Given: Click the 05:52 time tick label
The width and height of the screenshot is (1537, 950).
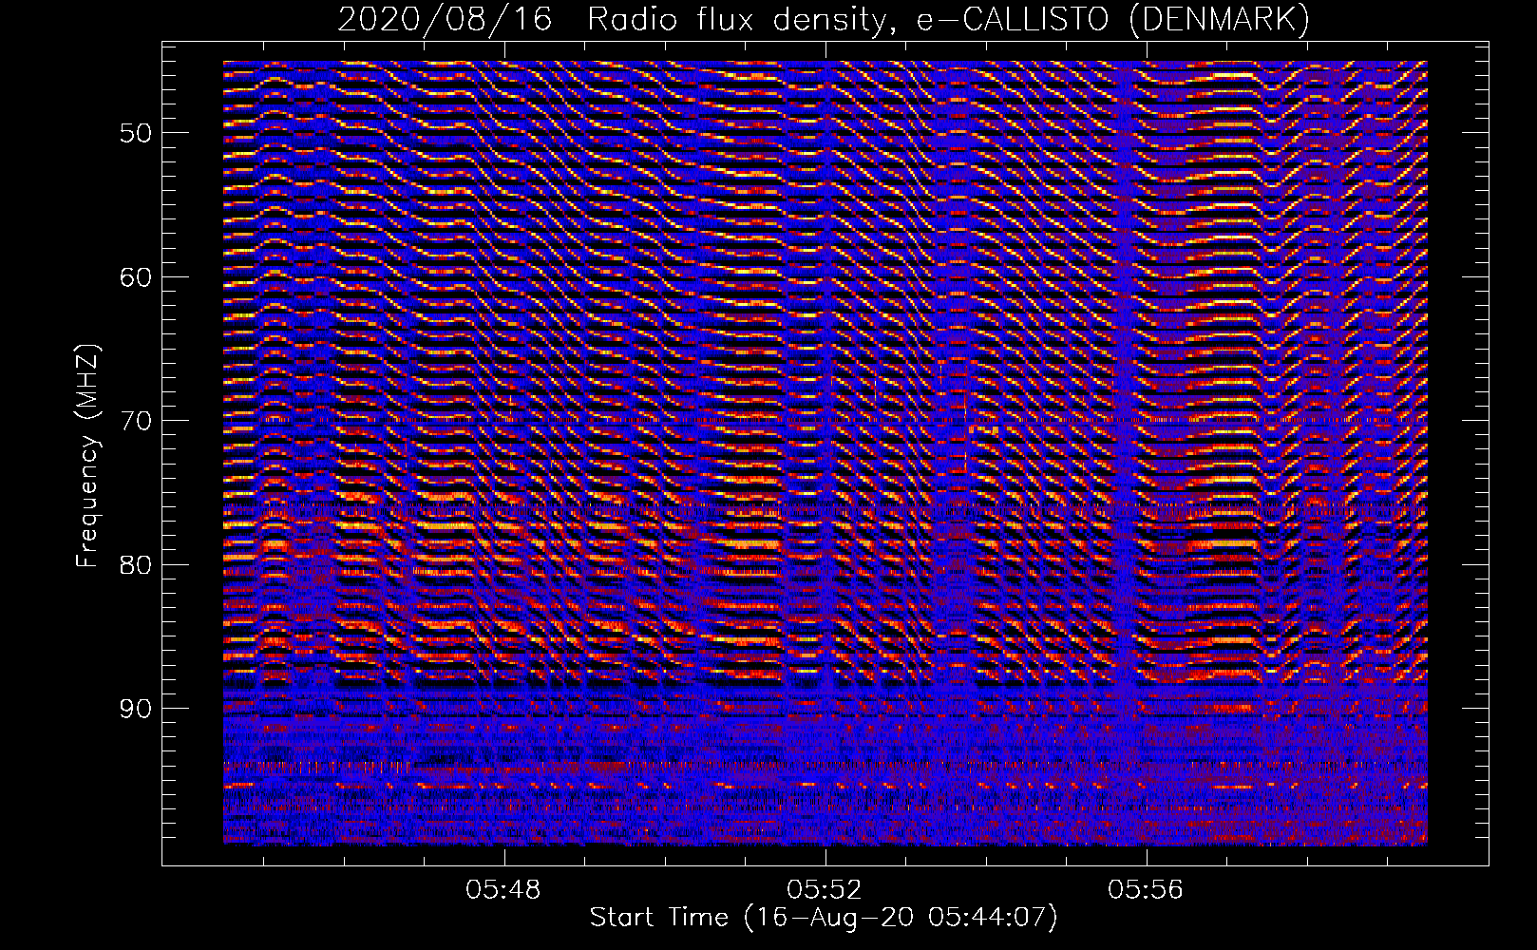Looking at the screenshot, I should tap(825, 889).
